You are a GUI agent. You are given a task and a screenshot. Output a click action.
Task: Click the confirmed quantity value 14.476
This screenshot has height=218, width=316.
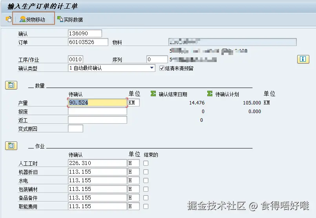coord(197,103)
